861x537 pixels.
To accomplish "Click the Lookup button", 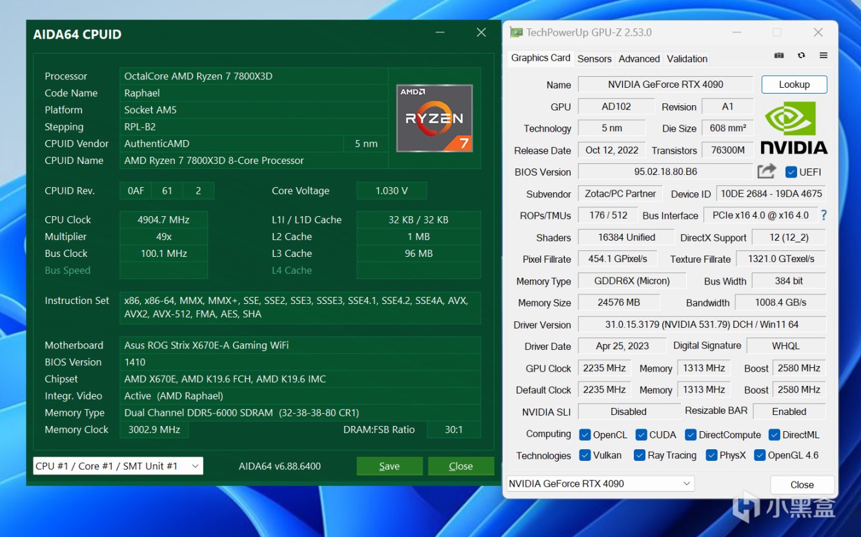I will pos(794,85).
